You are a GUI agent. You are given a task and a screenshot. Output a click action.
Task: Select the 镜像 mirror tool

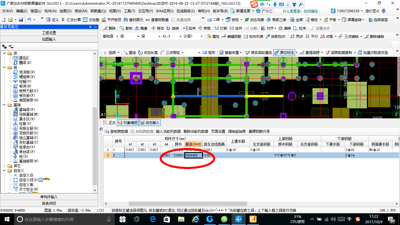click(141, 28)
